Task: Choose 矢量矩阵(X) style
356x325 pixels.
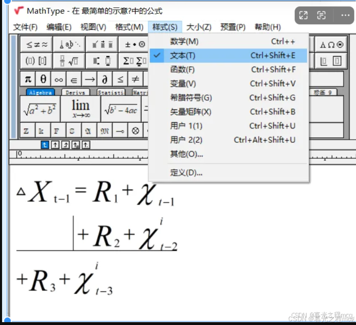Action: (228, 112)
